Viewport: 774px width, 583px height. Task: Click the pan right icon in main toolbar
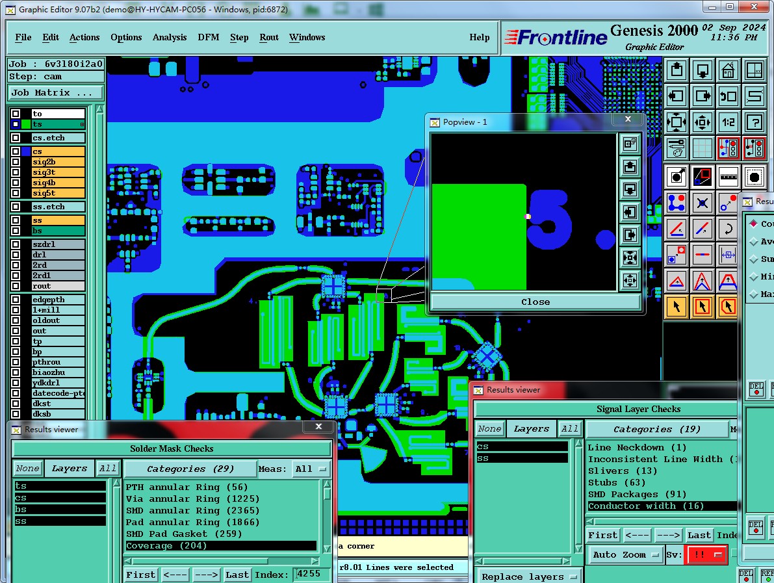[x=703, y=96]
